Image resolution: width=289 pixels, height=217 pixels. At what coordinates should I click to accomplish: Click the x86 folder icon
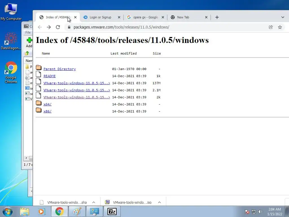[x=39, y=110]
